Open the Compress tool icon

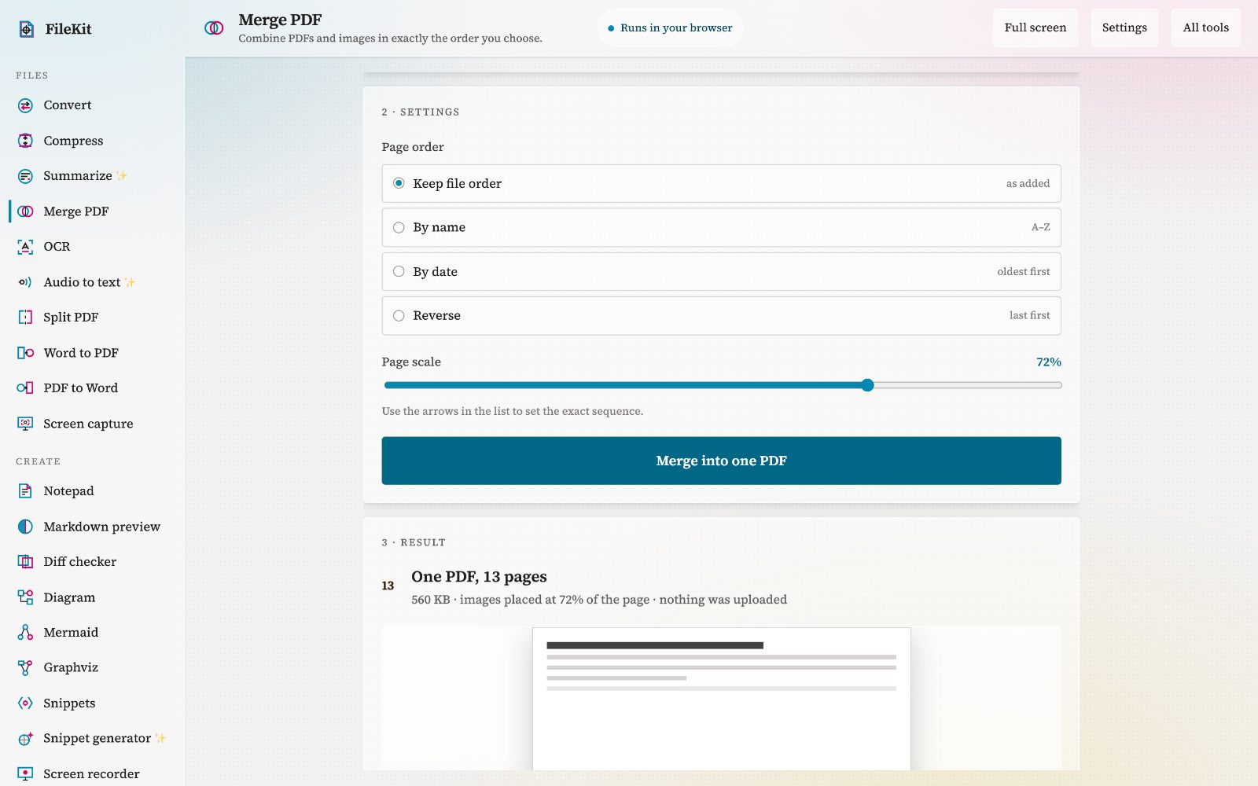pyautogui.click(x=25, y=141)
